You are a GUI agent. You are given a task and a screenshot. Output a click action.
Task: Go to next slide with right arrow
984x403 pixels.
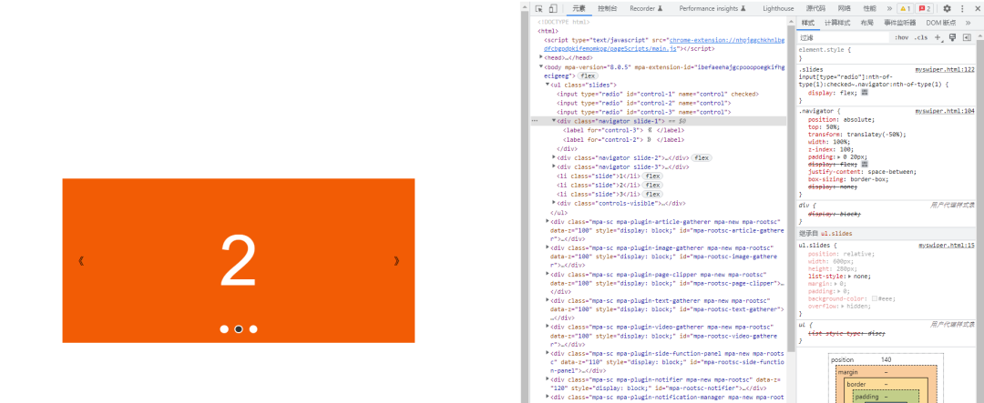point(396,261)
